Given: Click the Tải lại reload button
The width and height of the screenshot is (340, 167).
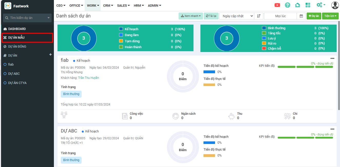Looking at the screenshot, I should tap(211, 16).
